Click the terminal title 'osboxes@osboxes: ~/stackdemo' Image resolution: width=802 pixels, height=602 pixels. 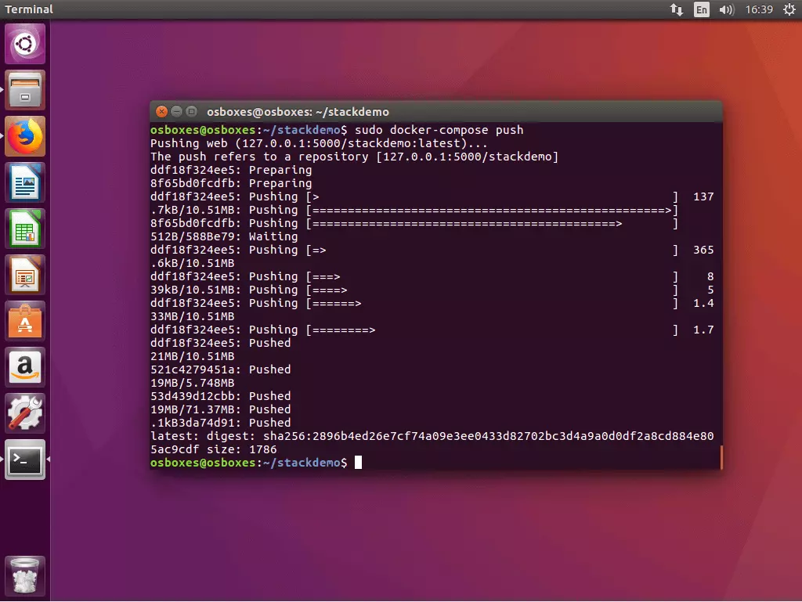point(298,112)
